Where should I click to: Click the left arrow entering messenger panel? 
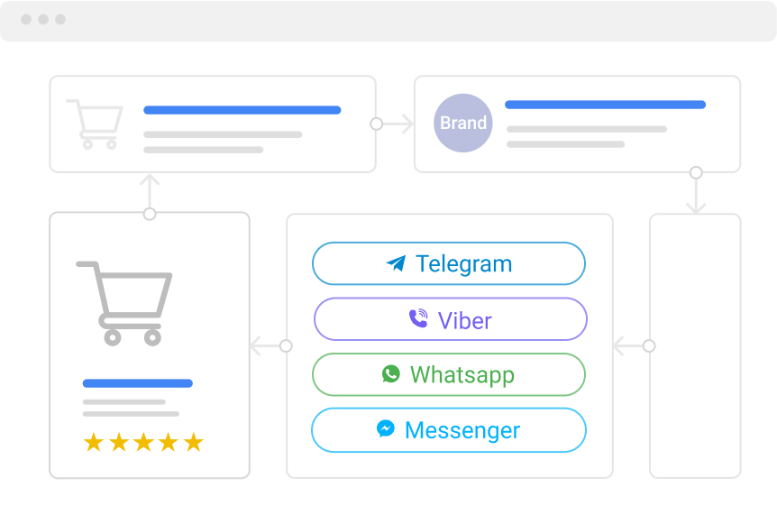click(x=630, y=345)
